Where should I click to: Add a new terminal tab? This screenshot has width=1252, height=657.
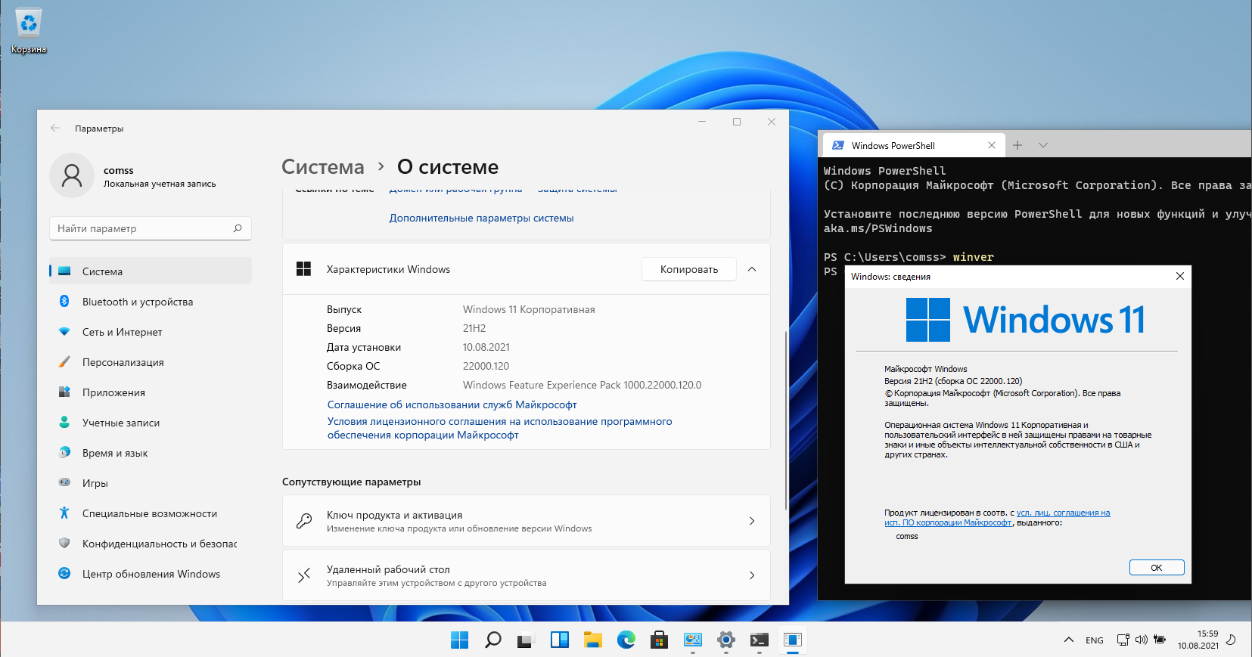[1017, 145]
